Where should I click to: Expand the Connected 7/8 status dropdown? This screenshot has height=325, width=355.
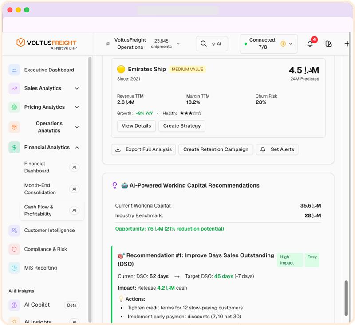[268, 43]
